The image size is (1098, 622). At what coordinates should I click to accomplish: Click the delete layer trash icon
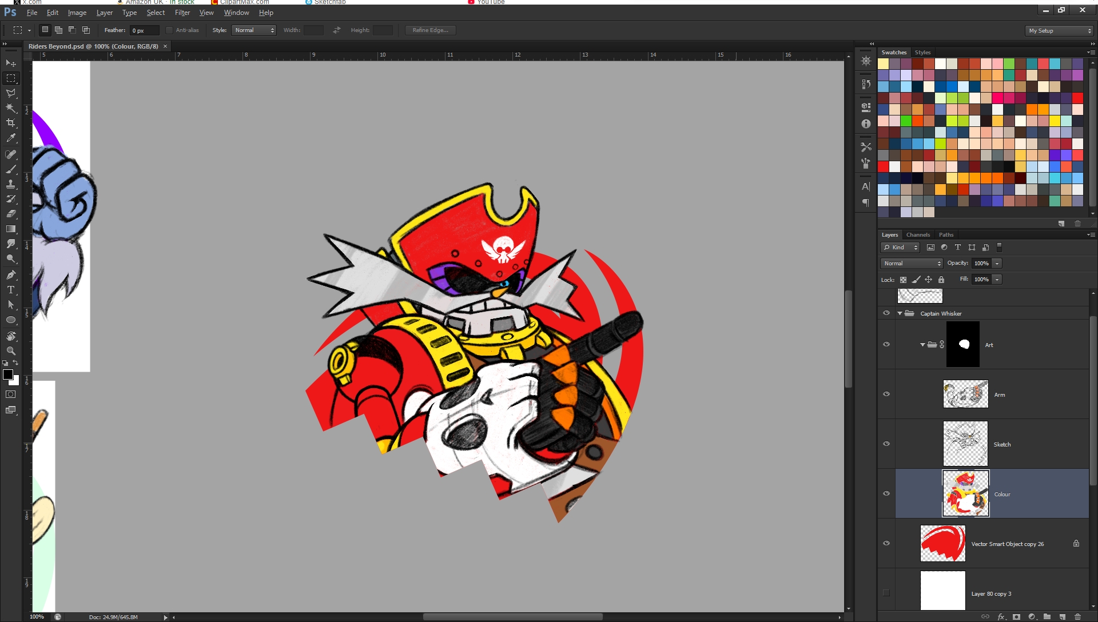(1077, 617)
